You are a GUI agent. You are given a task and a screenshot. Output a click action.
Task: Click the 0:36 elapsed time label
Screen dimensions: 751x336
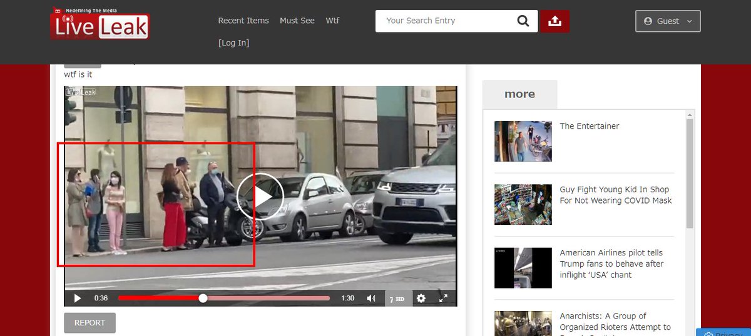(101, 299)
